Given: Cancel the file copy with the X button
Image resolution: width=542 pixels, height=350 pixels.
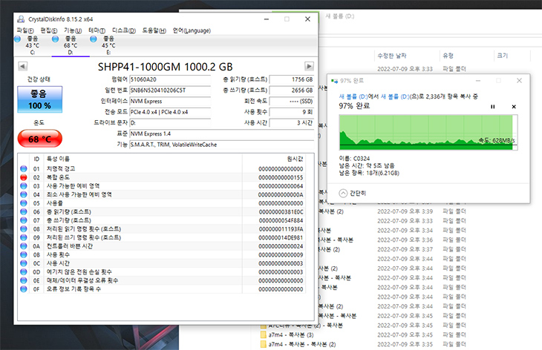Looking at the screenshot, I should tap(514, 107).
